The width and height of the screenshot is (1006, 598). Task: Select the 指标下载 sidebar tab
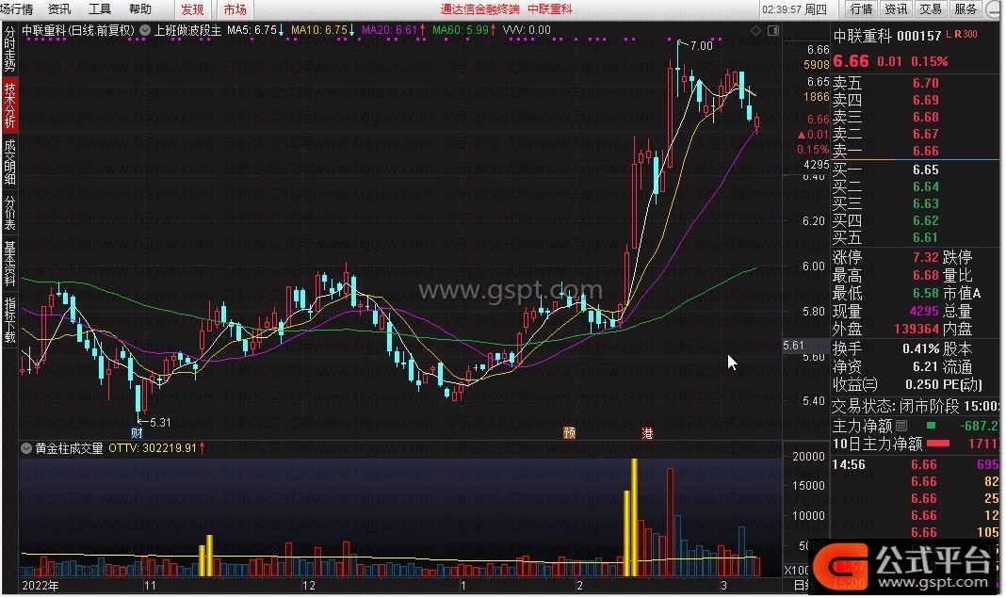9,319
